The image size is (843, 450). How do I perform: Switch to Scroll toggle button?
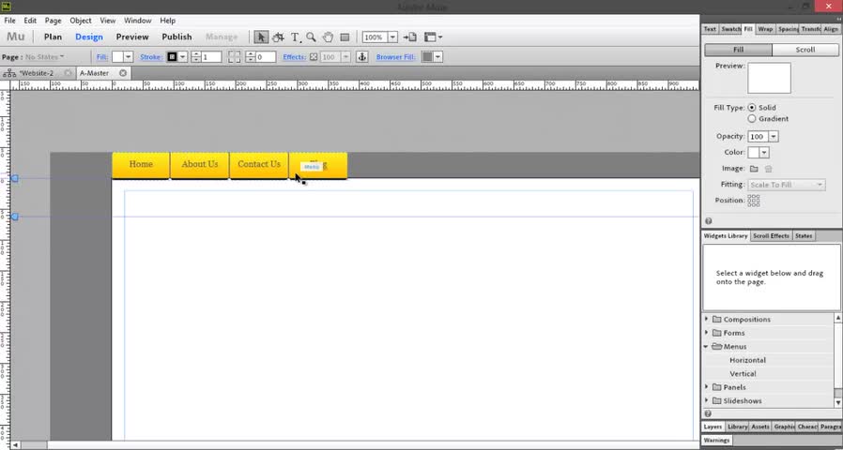[805, 50]
